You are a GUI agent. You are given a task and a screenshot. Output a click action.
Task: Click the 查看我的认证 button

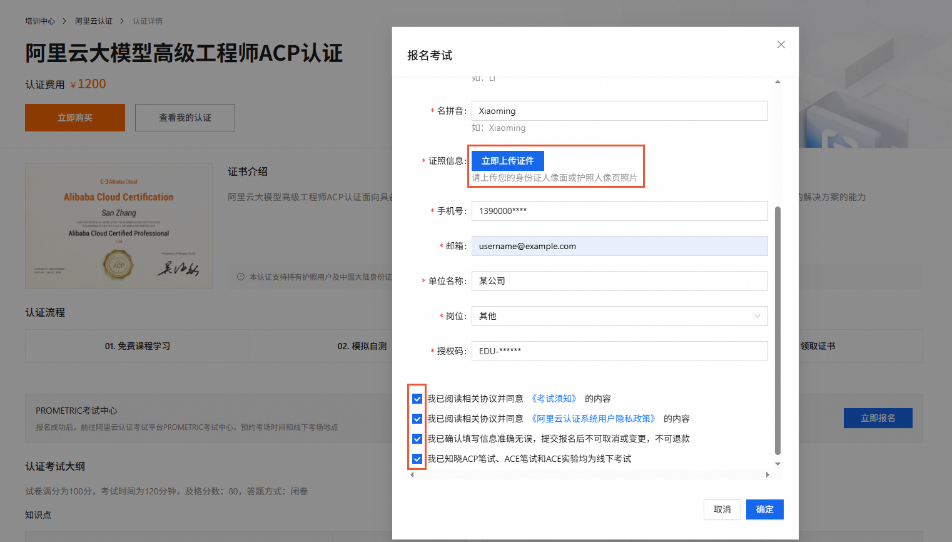coord(185,118)
